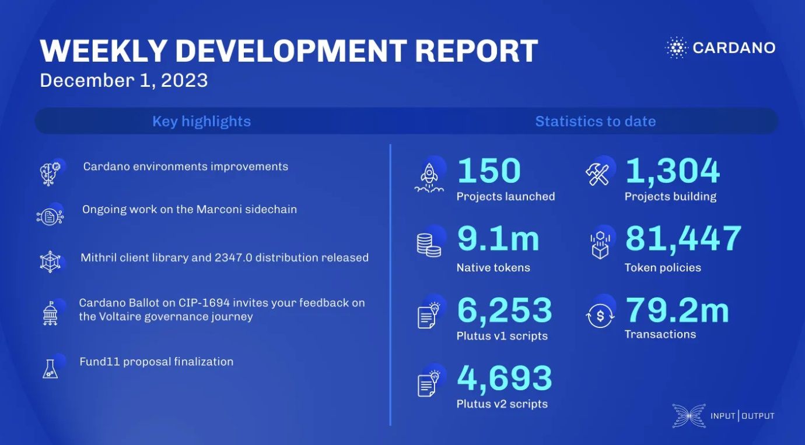Click the cube icon for Token policies
The height and width of the screenshot is (445, 805).
coord(599,245)
